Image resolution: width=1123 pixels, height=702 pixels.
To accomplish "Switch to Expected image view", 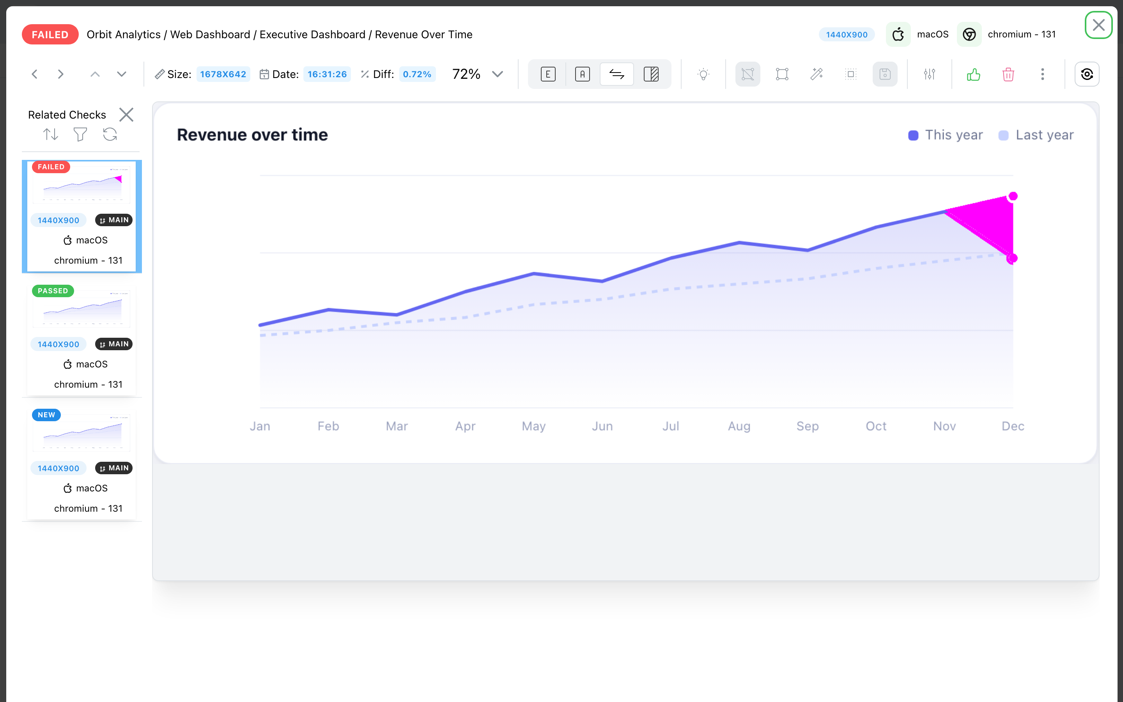I will click(x=548, y=74).
